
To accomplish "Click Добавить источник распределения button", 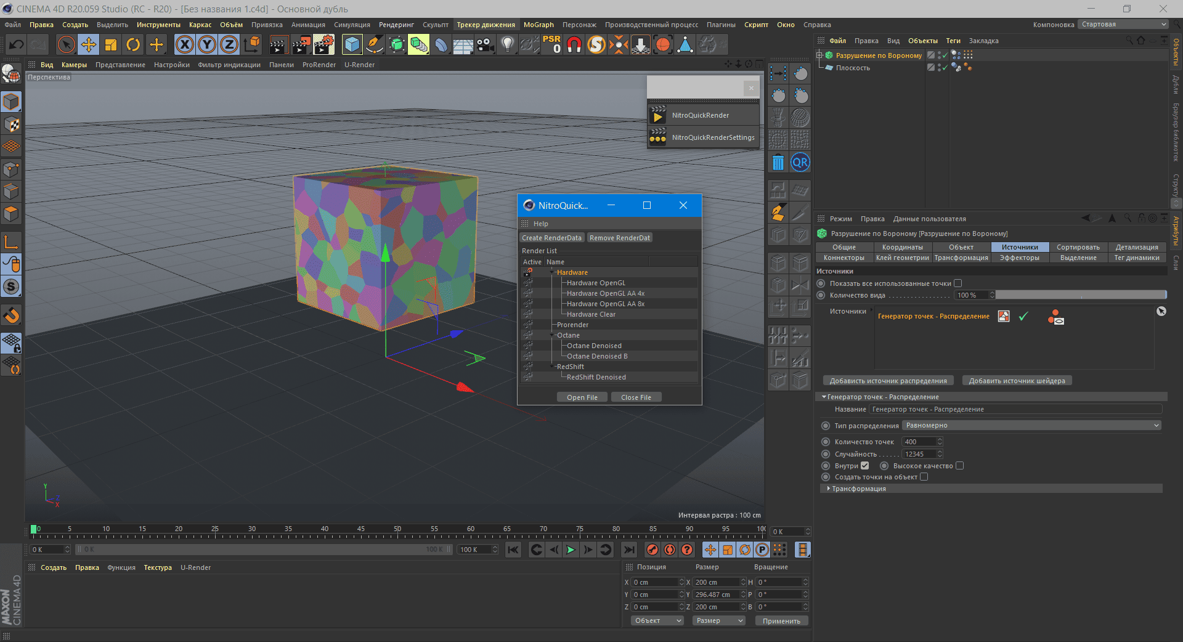I will click(888, 381).
